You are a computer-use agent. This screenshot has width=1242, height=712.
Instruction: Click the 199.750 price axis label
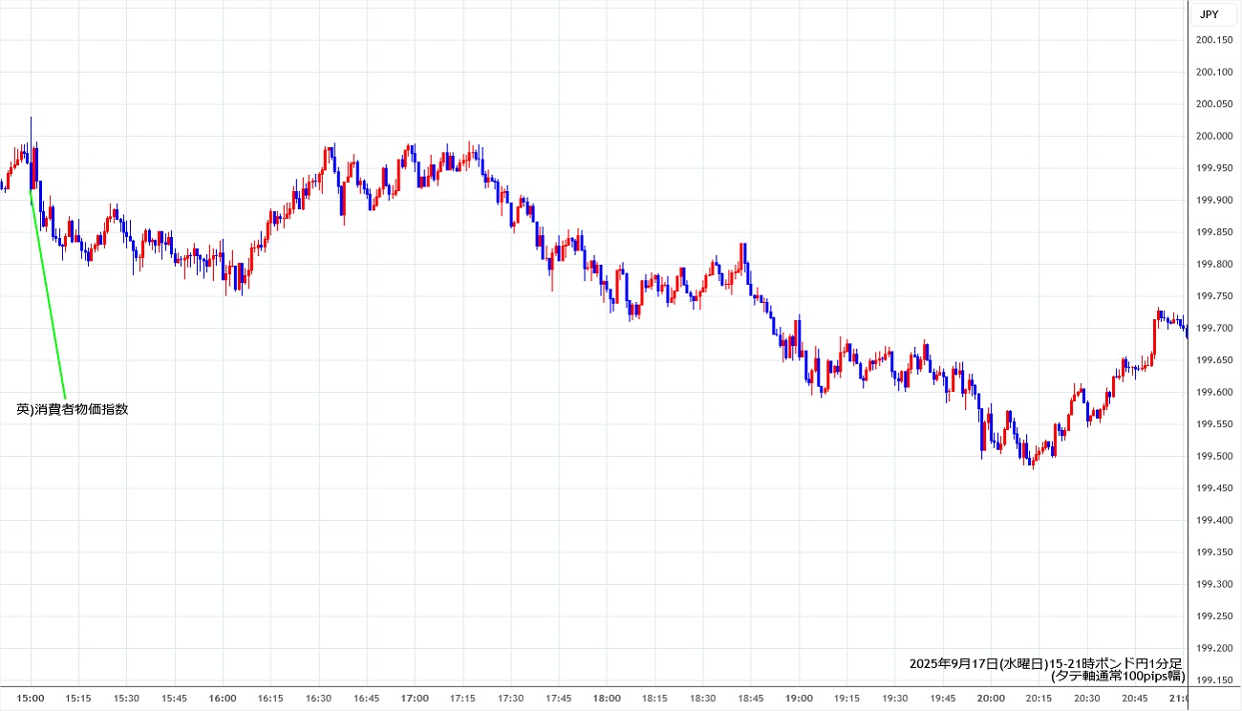tap(1213, 296)
